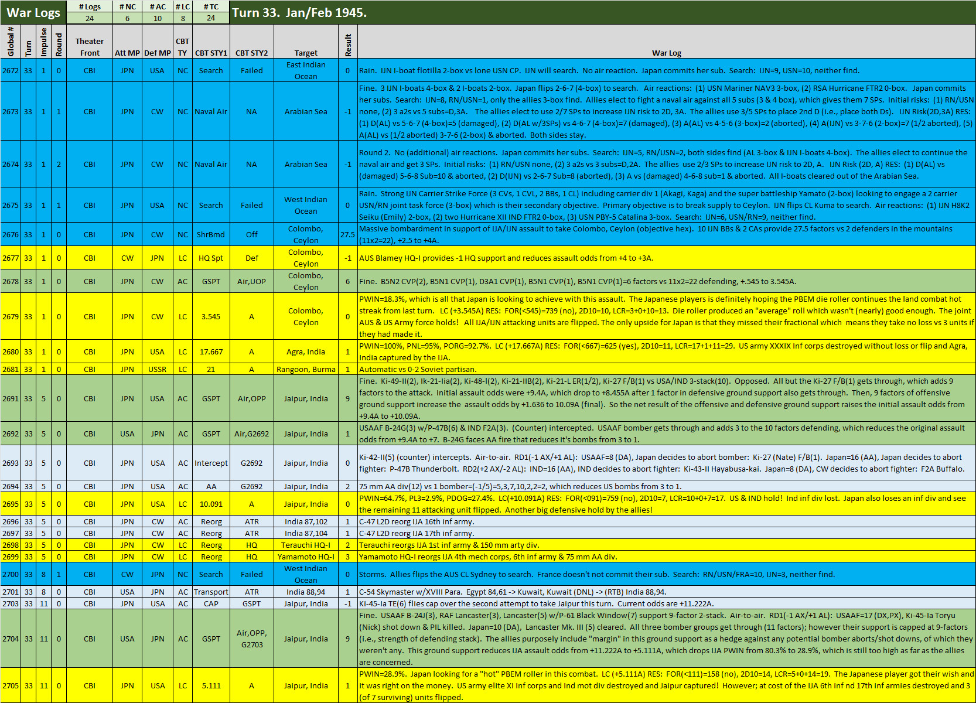
Task: Click the East Indian Ocean target cell
Action: point(306,70)
